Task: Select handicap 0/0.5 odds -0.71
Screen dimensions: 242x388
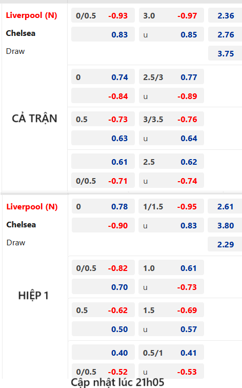Action: point(103,180)
